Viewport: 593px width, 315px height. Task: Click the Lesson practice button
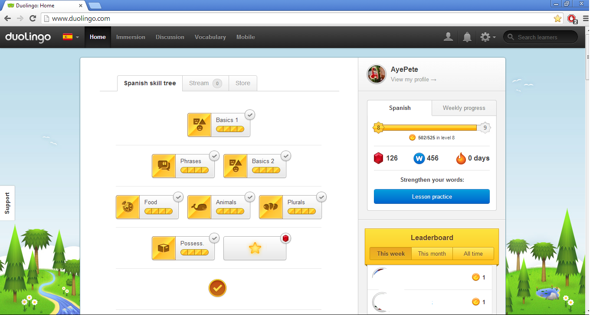pos(432,197)
